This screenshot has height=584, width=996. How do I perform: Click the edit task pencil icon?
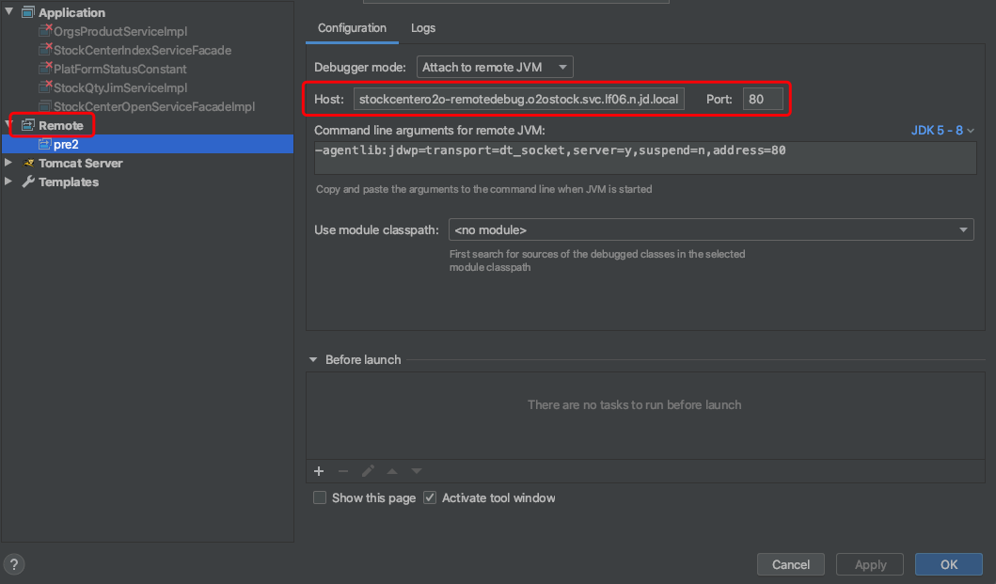(x=368, y=471)
